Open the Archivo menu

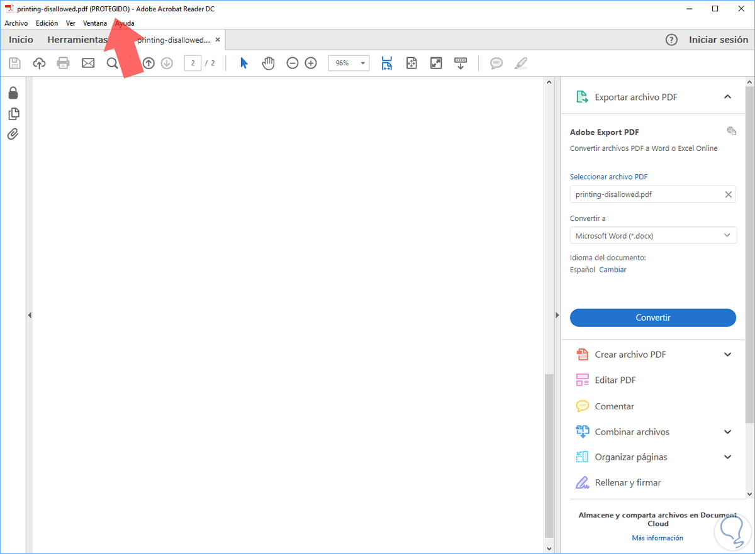click(x=16, y=23)
